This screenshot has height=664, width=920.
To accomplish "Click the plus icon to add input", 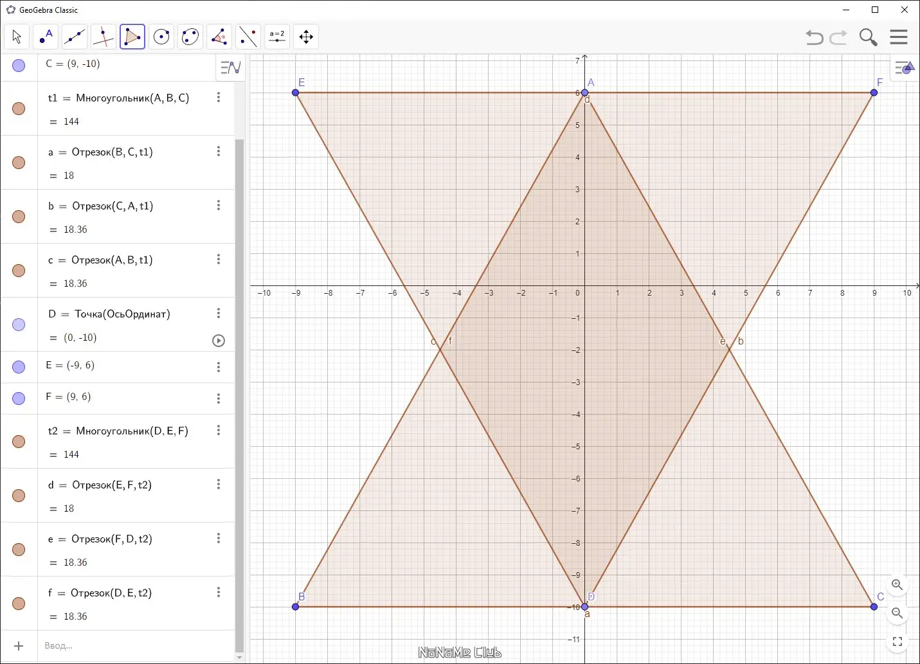I will click(19, 646).
